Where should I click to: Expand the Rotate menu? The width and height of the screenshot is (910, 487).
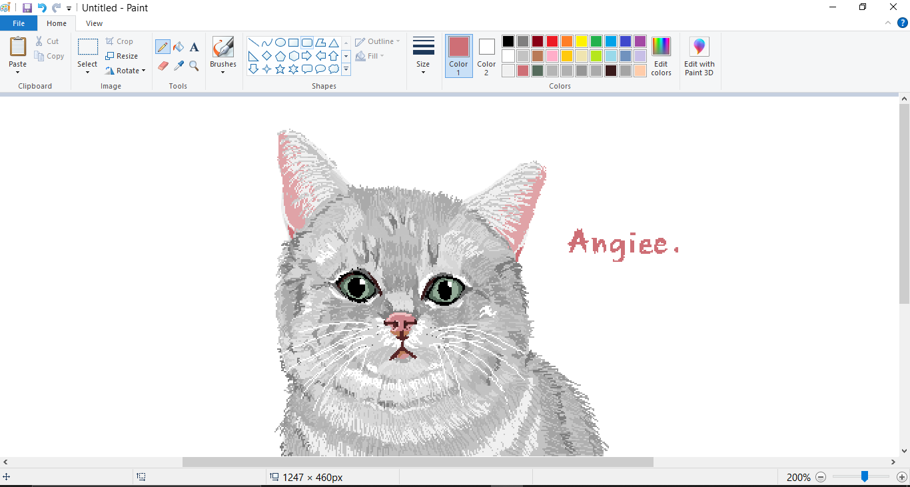[126, 71]
